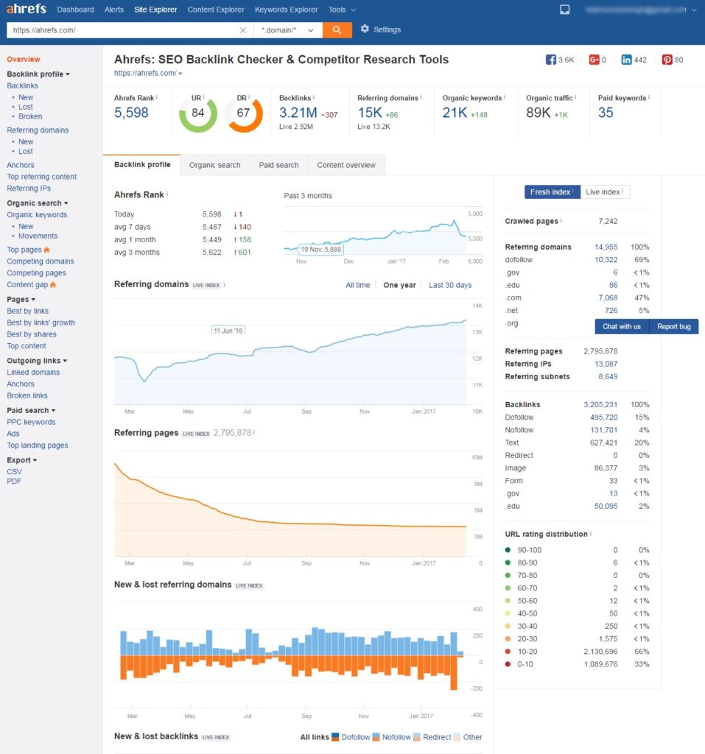Open Site Explorer in top navigation
The image size is (705, 754).
coord(155,10)
